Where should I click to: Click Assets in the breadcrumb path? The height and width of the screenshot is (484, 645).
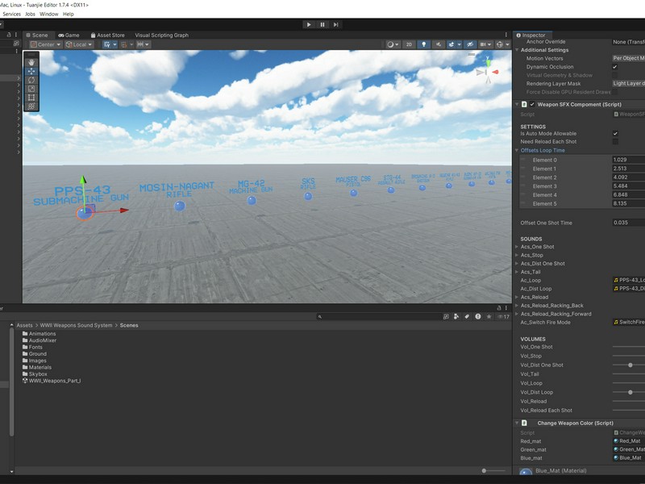(x=24, y=325)
